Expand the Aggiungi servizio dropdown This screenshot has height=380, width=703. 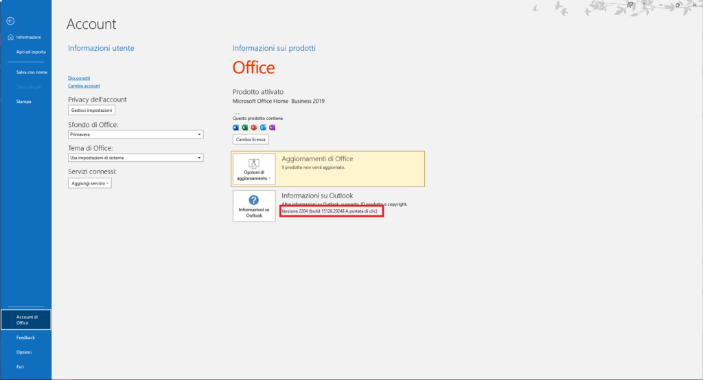pos(90,183)
